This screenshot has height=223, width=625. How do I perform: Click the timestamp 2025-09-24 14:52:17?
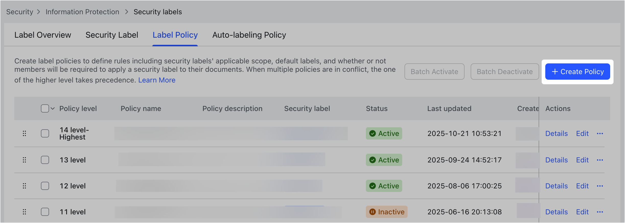(465, 160)
